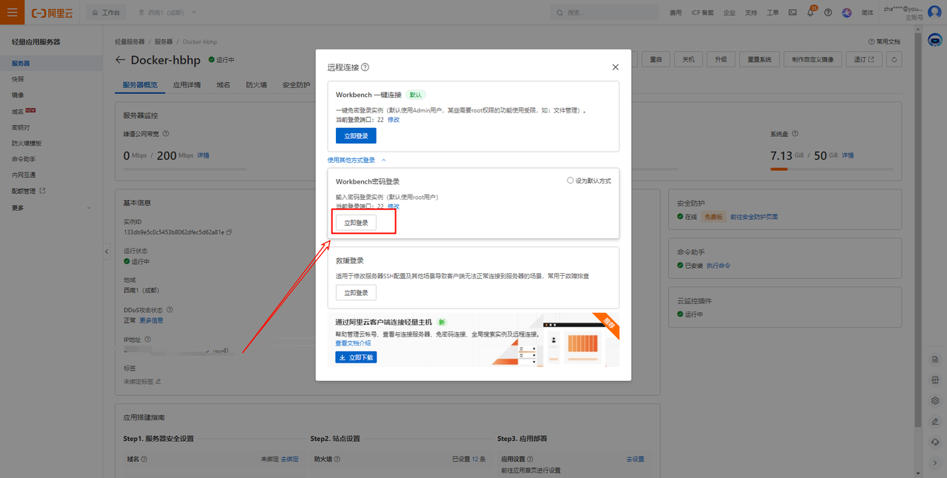Click the refresh icon button near 退订
Screen dimensions: 947x478
894,60
